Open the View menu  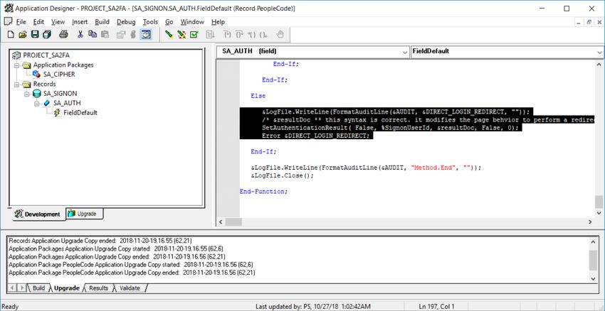(x=58, y=22)
